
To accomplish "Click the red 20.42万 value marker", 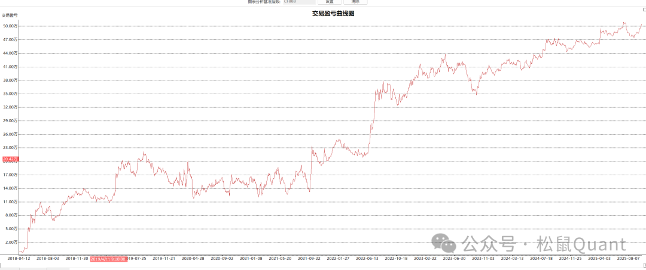I will click(10, 159).
